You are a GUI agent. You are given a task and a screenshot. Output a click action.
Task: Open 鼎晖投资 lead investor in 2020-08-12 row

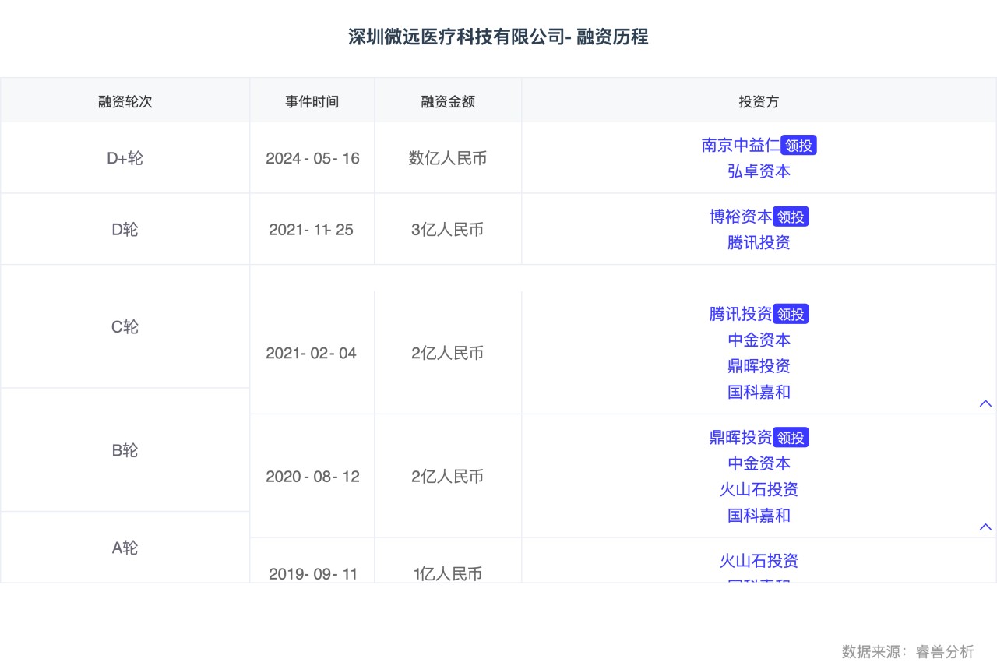pos(741,438)
